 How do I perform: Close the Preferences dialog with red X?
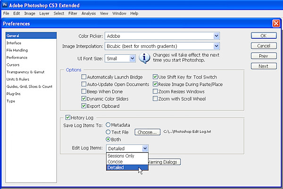tap(276, 23)
